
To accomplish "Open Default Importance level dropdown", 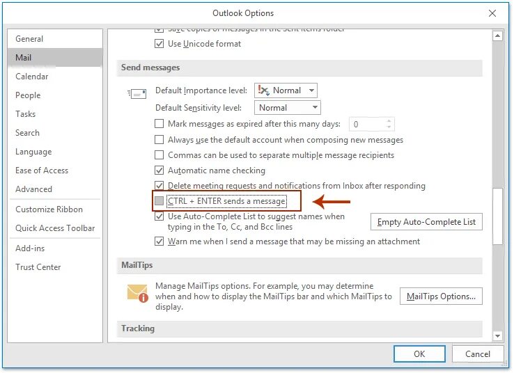I will click(x=286, y=90).
